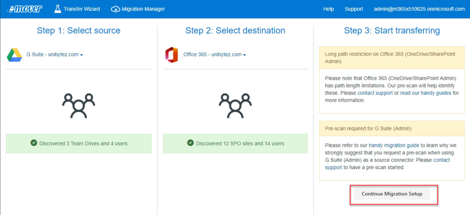Open the Office 365 - unibytez.com destination dropdown
The image size is (470, 215).
214,55
